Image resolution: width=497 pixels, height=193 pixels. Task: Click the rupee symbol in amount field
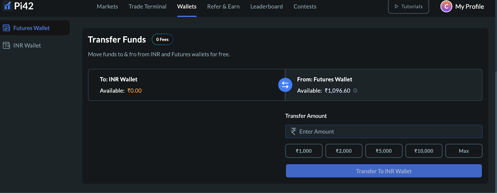[293, 132]
